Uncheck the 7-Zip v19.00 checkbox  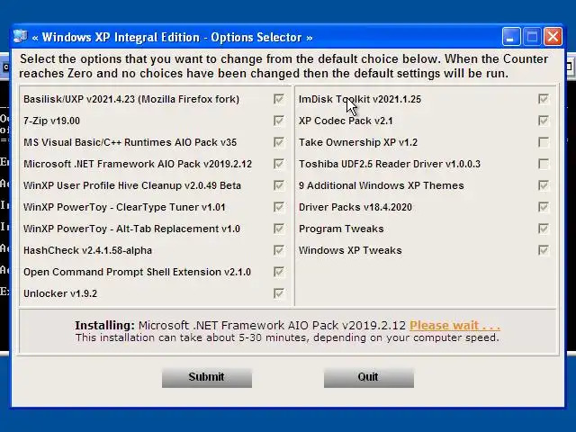tap(278, 121)
